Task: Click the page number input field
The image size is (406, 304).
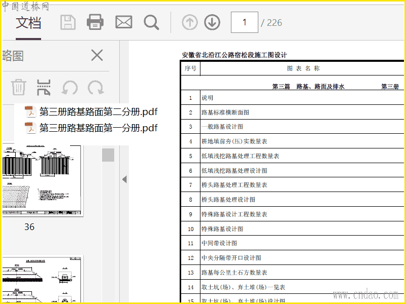Action: (x=245, y=22)
